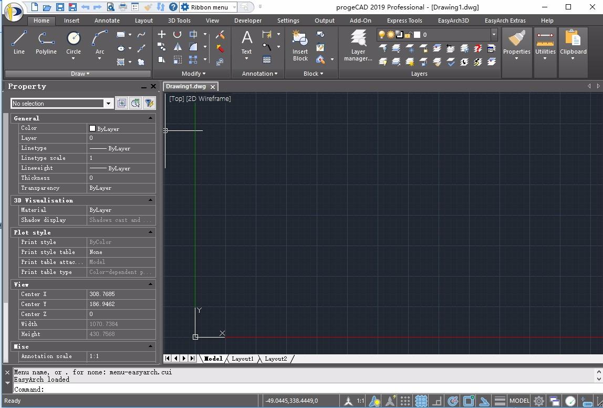The height and width of the screenshot is (408, 603).
Task: Save the drawing with the floppy icon
Action: pyautogui.click(x=60, y=7)
